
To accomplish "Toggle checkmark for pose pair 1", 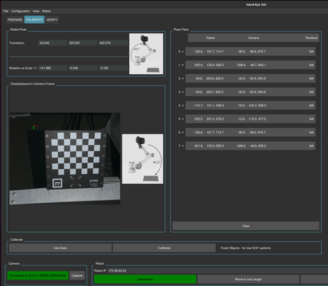I will pyautogui.click(x=182, y=65).
